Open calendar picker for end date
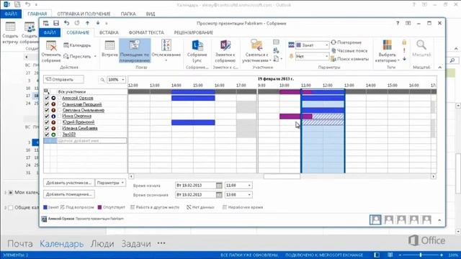 coord(219,195)
